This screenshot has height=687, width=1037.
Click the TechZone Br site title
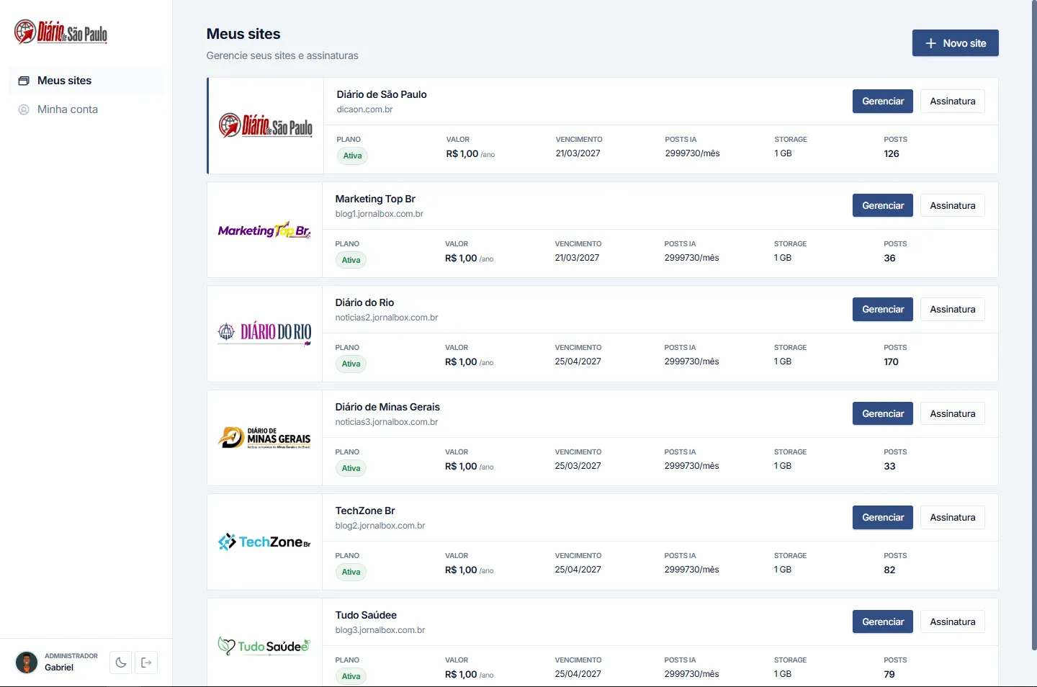[365, 511]
